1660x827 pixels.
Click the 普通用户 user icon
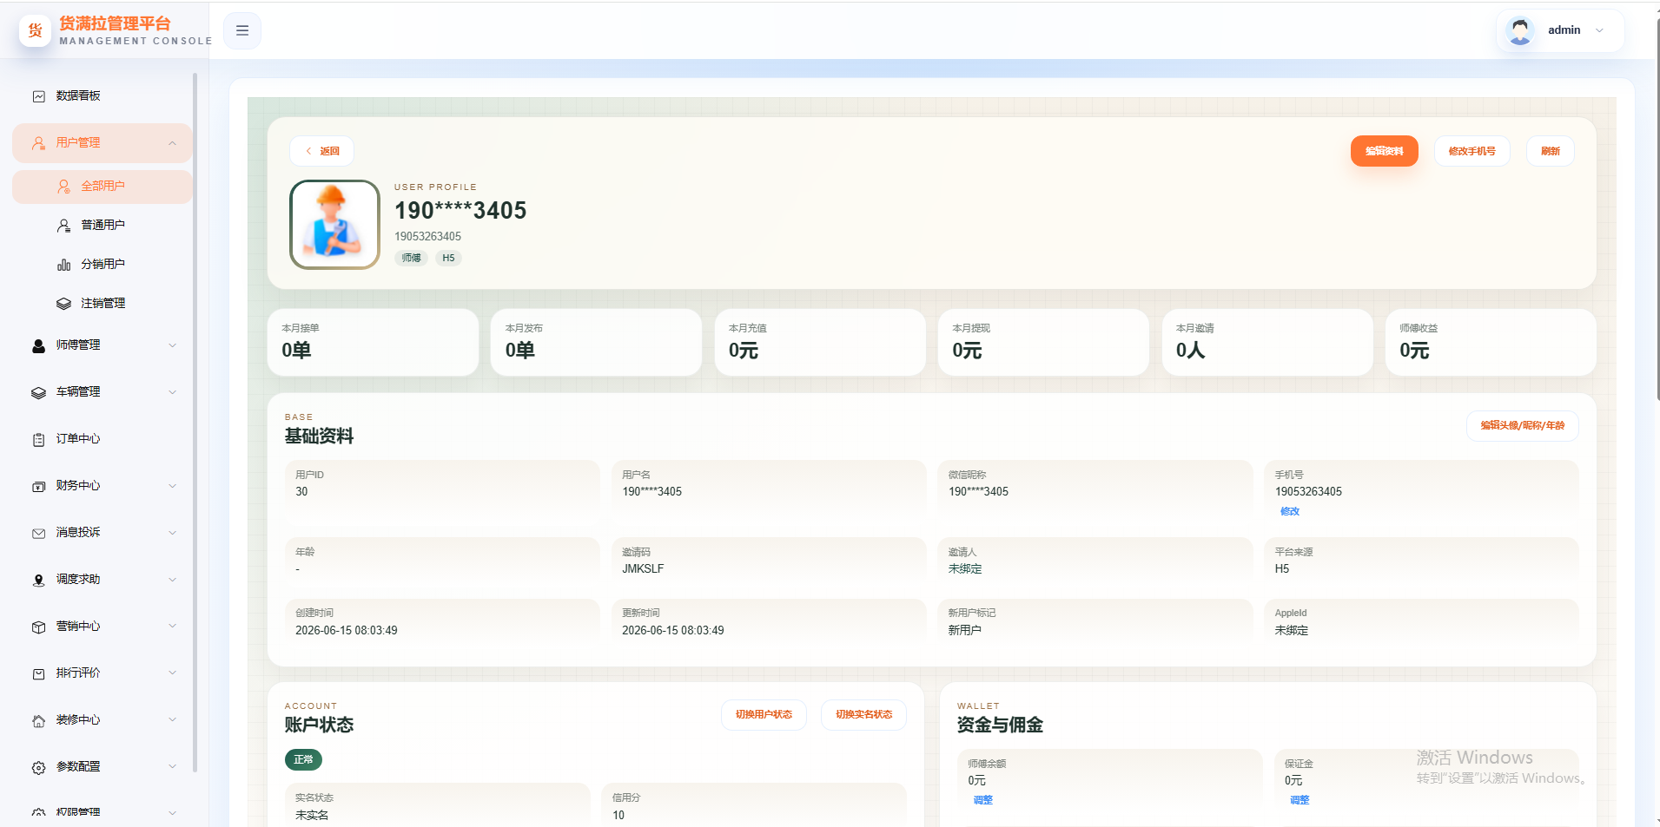point(63,226)
